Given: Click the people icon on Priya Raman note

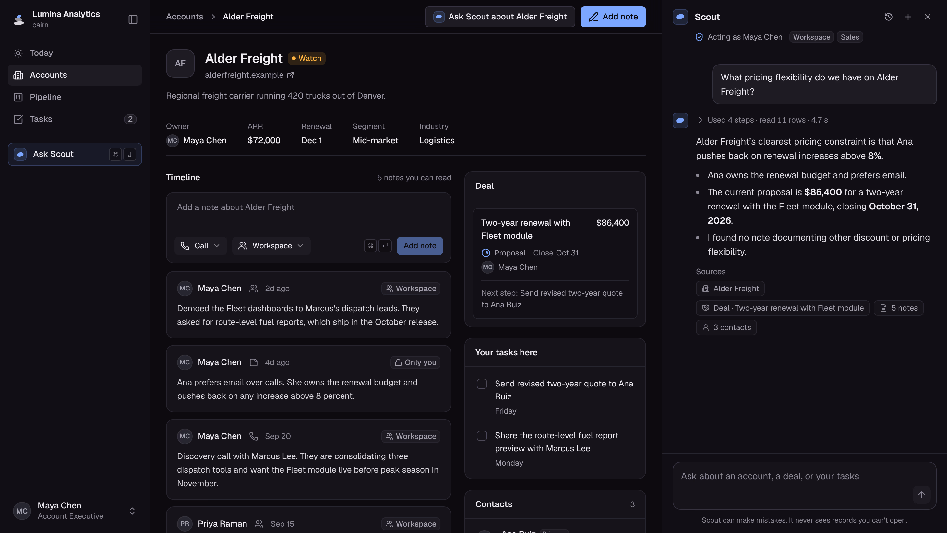Looking at the screenshot, I should (x=259, y=524).
